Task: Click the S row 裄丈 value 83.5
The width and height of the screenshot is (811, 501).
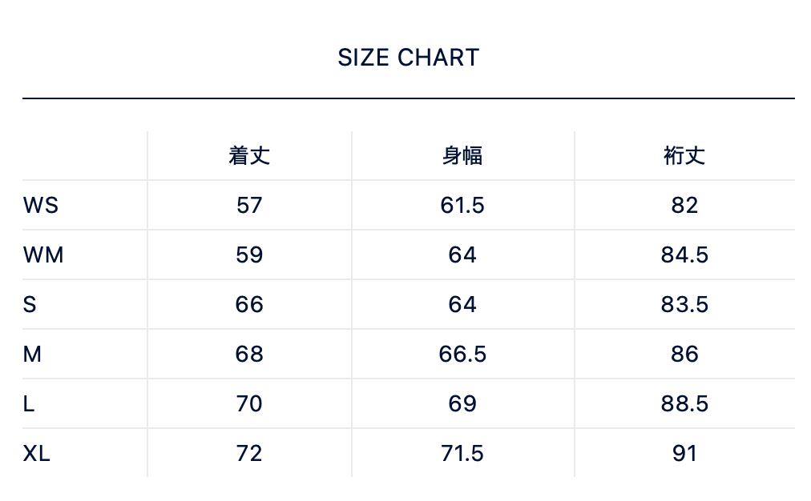Action: (x=684, y=305)
